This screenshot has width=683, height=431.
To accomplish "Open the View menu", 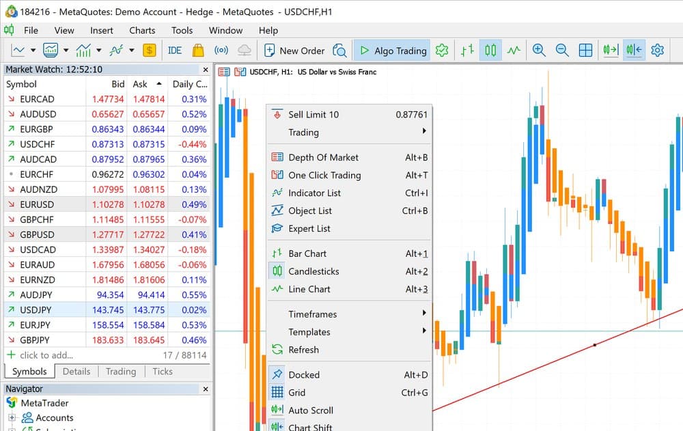I will 64,31.
